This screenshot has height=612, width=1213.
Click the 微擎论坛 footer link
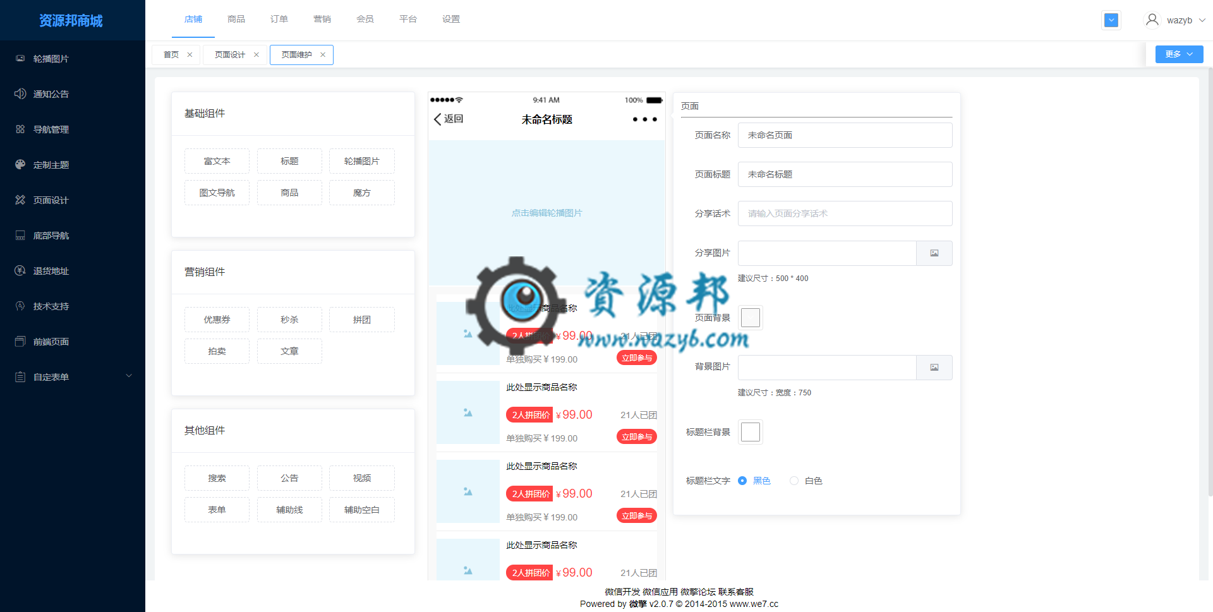point(698,592)
